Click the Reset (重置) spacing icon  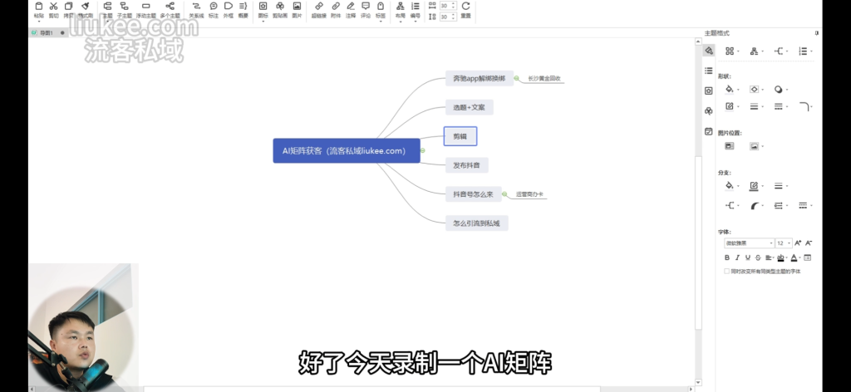(x=465, y=7)
